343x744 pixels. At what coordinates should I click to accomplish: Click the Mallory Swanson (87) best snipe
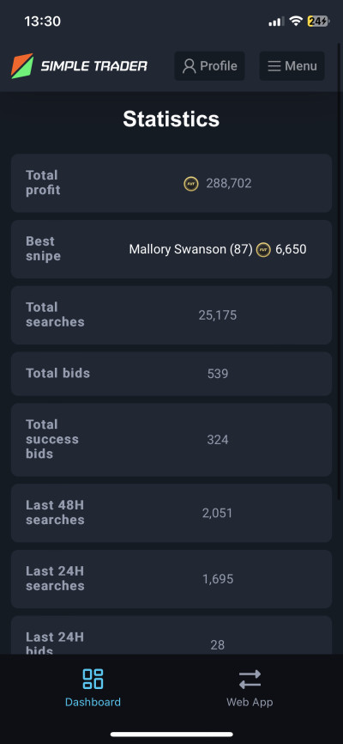click(x=190, y=249)
